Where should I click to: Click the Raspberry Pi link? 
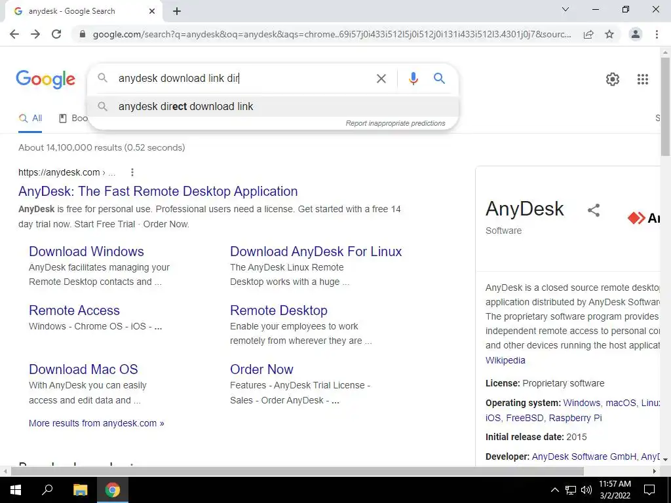point(575,418)
